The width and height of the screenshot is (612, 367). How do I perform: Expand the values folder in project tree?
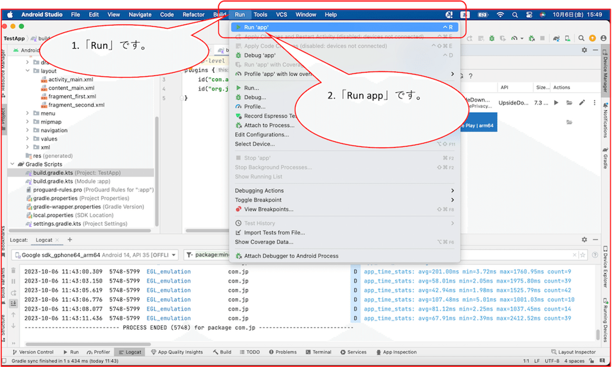click(x=28, y=139)
